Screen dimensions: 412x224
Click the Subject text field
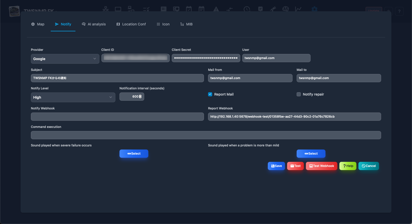(117, 78)
